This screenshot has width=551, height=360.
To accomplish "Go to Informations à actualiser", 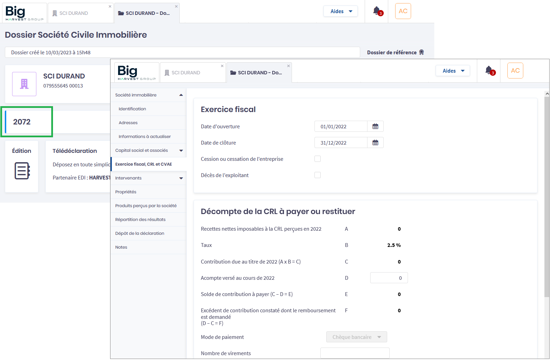I will [149, 137].
